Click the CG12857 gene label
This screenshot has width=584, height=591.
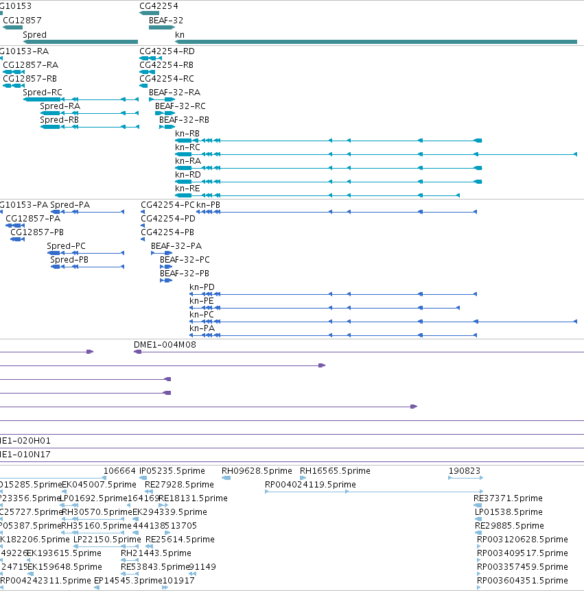(x=22, y=21)
